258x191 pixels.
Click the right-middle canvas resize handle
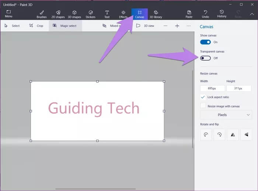[164, 111]
